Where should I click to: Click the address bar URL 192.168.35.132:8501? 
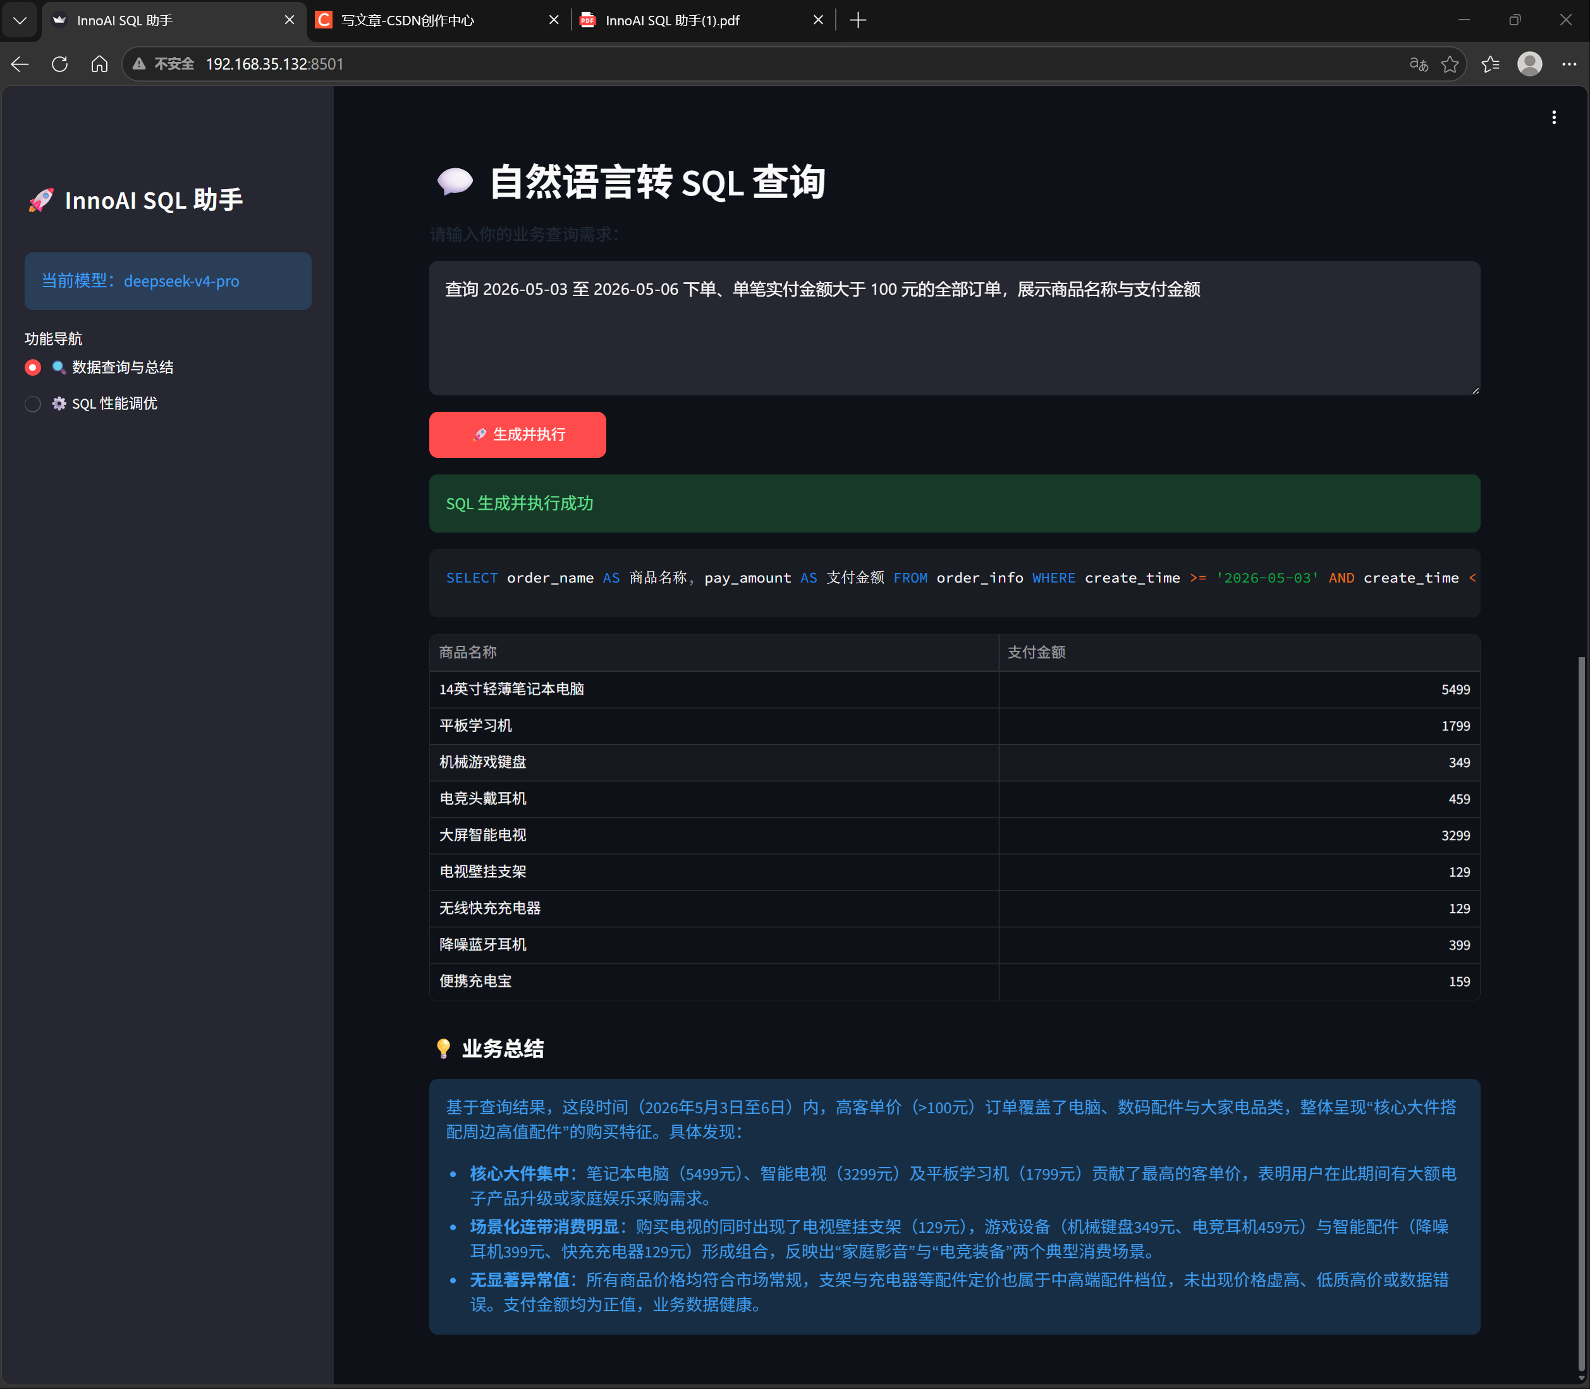[x=274, y=63]
